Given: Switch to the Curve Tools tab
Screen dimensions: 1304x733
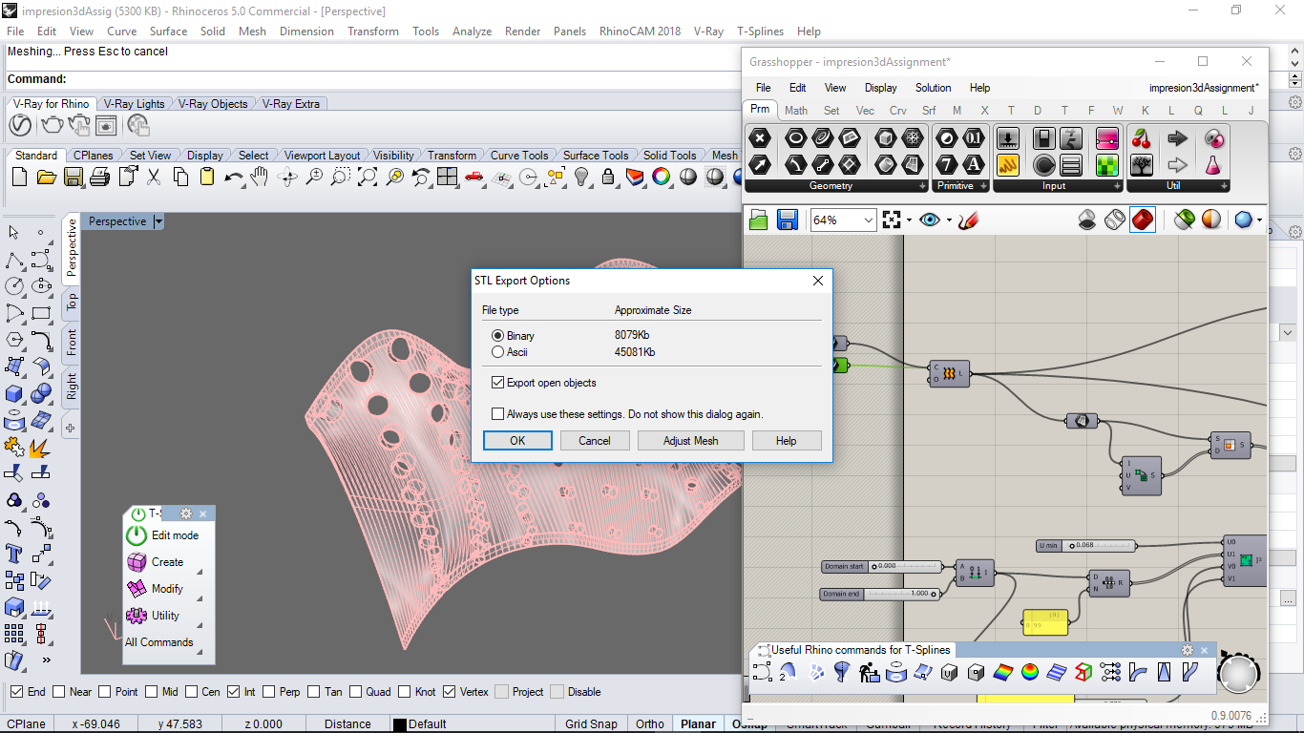Looking at the screenshot, I should 519,156.
